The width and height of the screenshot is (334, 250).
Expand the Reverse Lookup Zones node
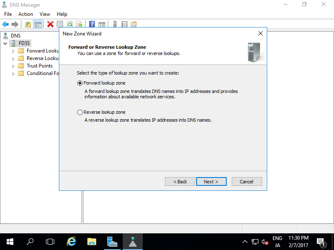[13, 58]
